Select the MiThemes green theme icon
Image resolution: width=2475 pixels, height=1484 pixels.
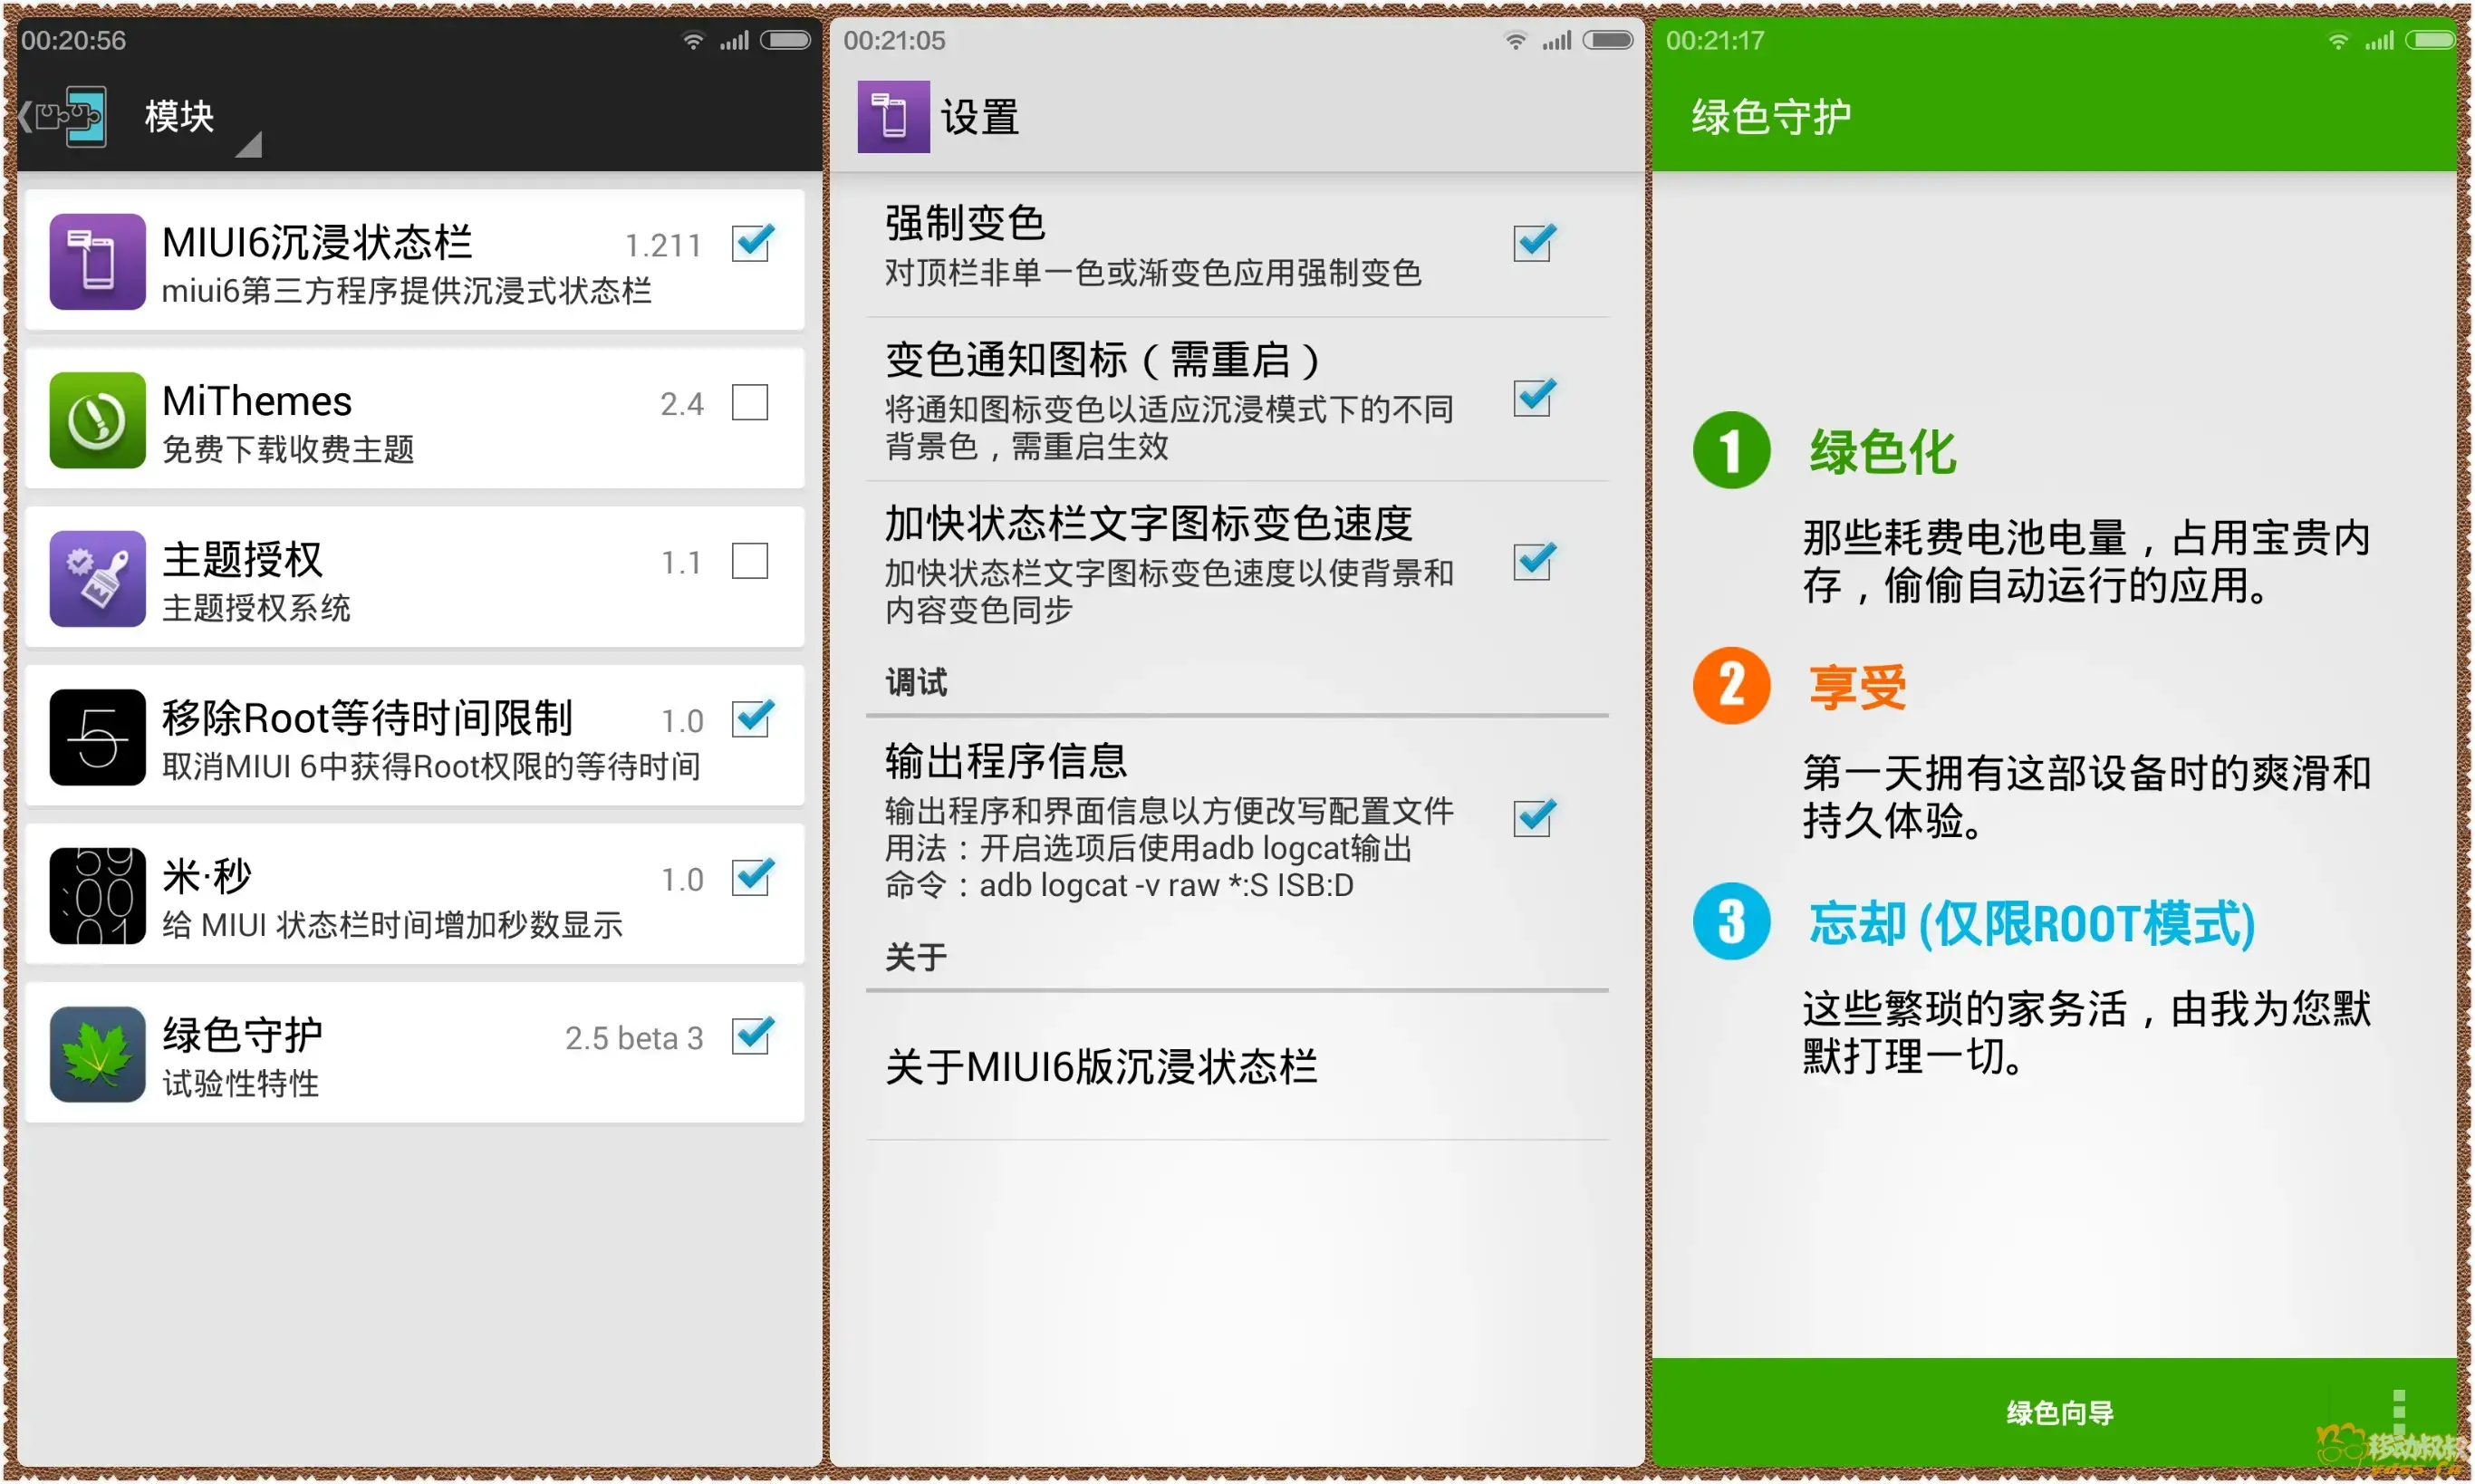tap(96, 420)
